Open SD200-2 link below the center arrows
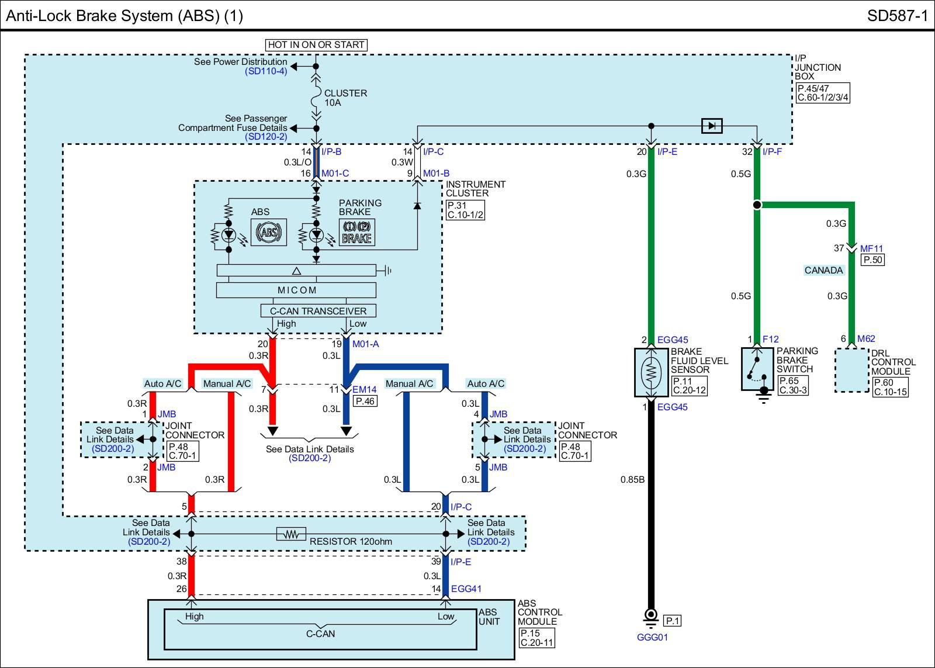Viewport: 935px width, 668px height. [310, 458]
